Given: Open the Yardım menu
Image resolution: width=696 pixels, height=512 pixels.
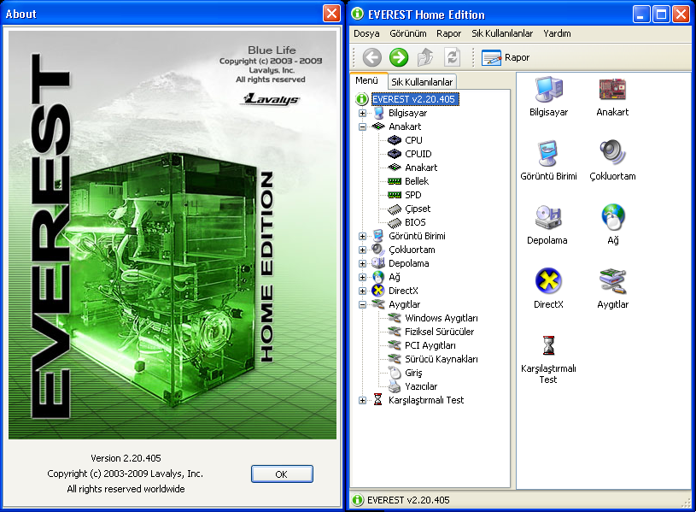Looking at the screenshot, I should click(x=557, y=34).
